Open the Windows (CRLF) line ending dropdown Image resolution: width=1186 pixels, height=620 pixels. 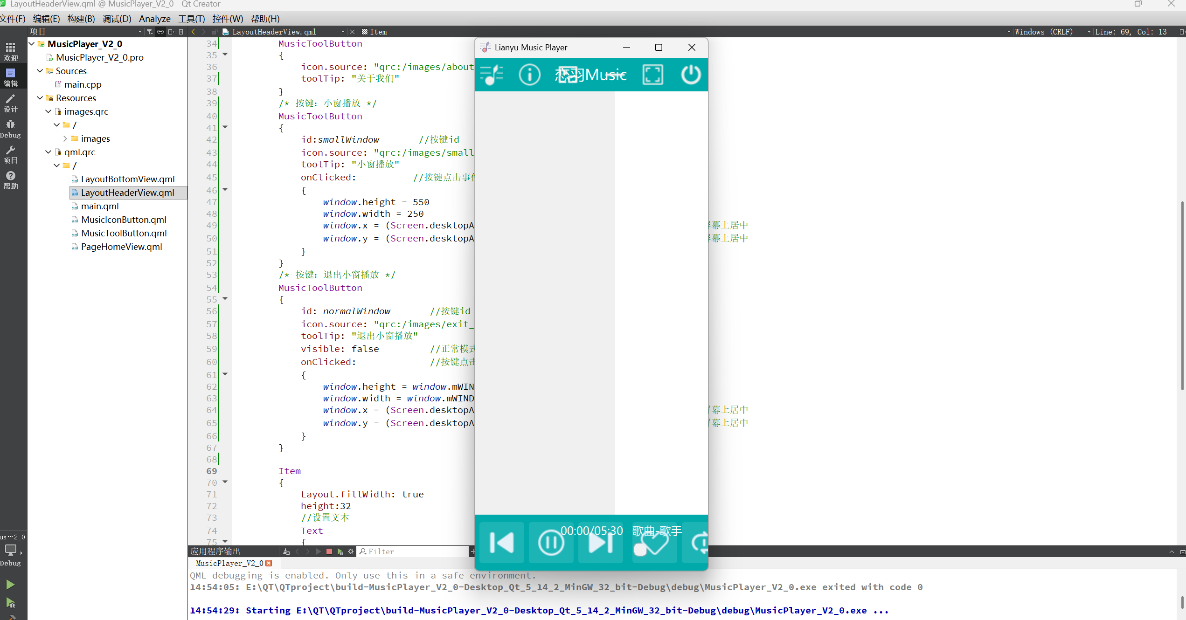click(1043, 32)
